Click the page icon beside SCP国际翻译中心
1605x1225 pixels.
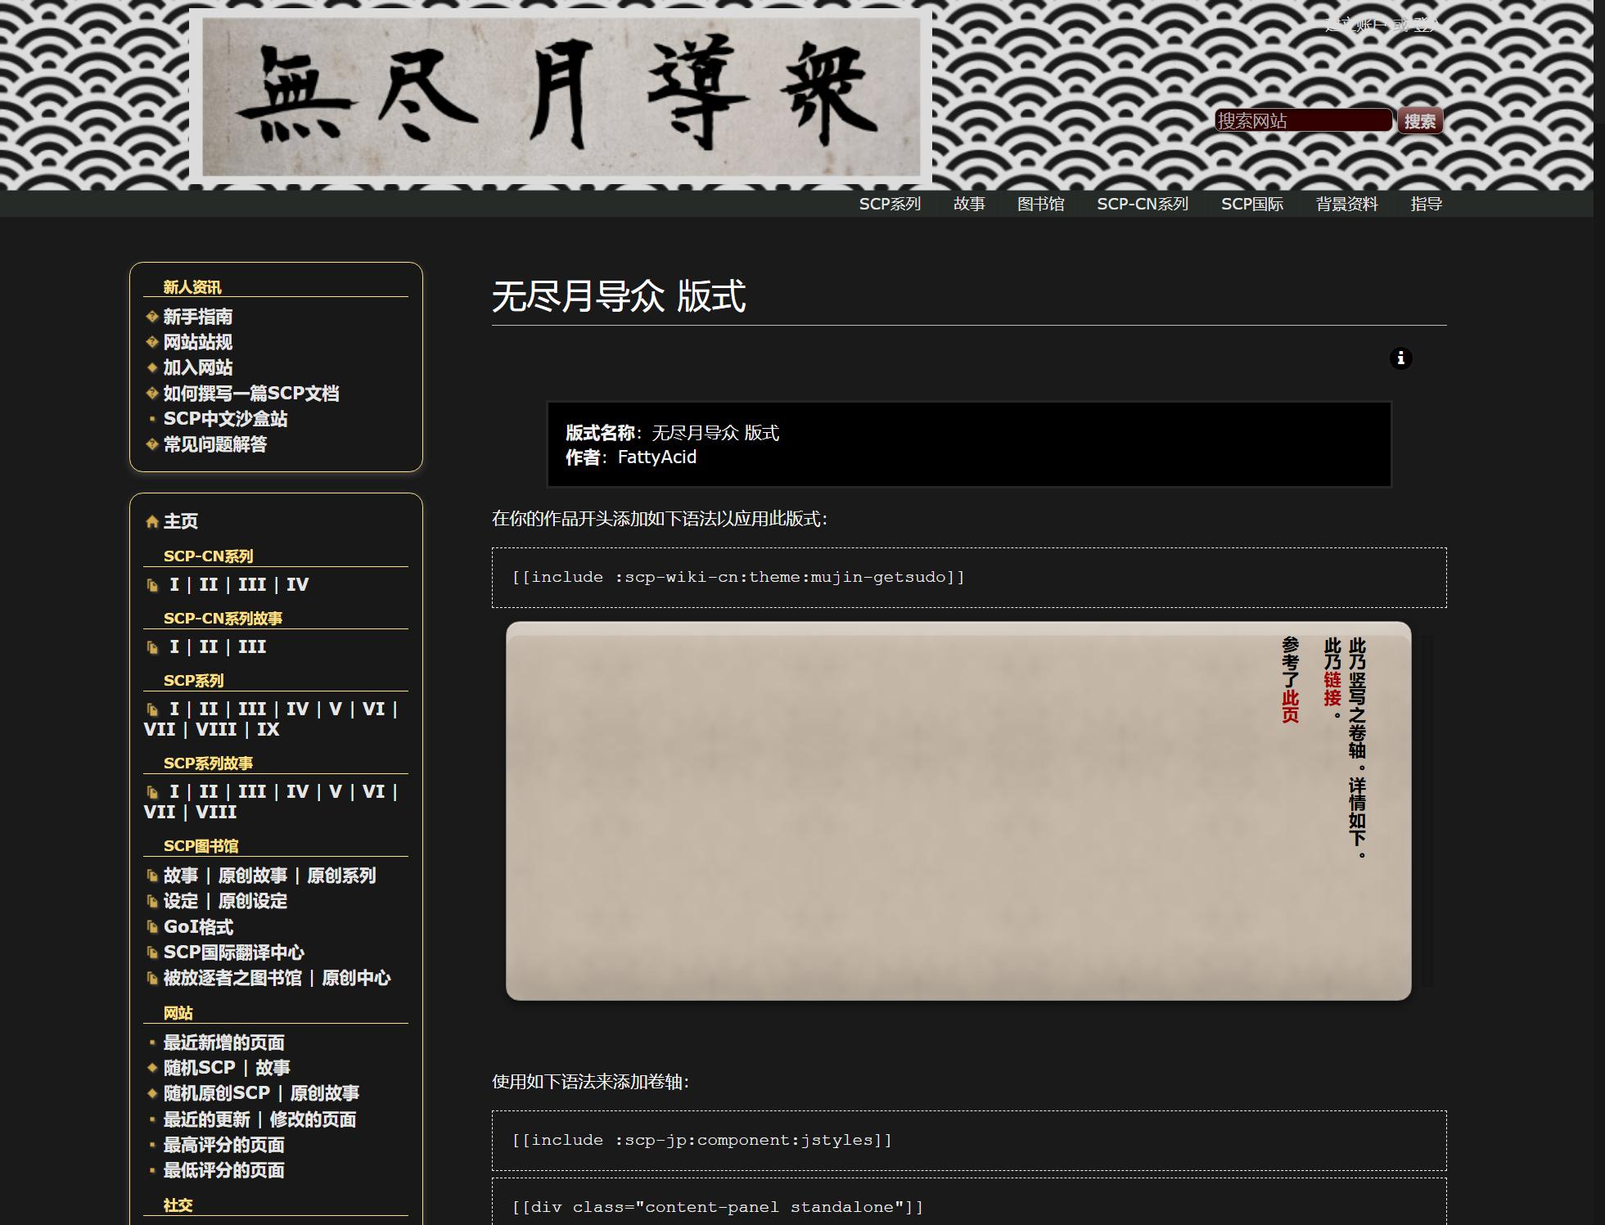(x=152, y=953)
